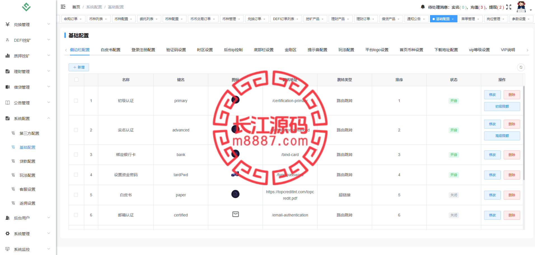
Task: Check the row for 绑定银行卡
Action: click(x=76, y=155)
